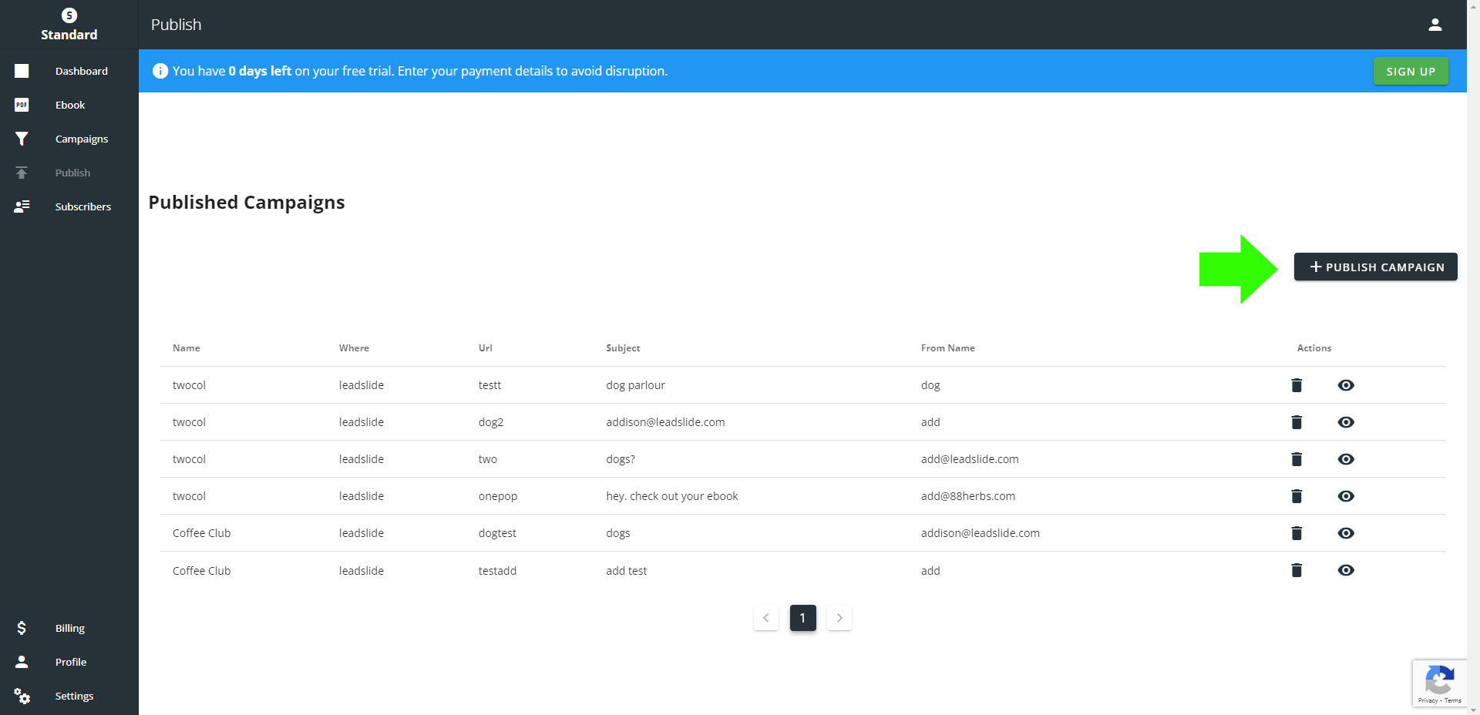Screen dimensions: 1480x715
Task: Open the user account icon in top bar
Action: [1435, 25]
